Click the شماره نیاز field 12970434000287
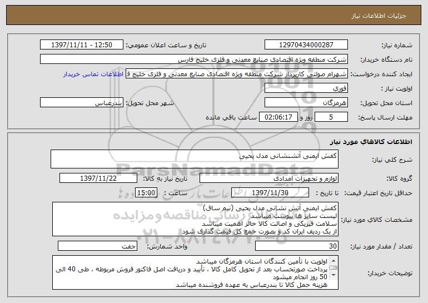Image resolution: width=428 pixels, height=303 pixels. pos(306,44)
